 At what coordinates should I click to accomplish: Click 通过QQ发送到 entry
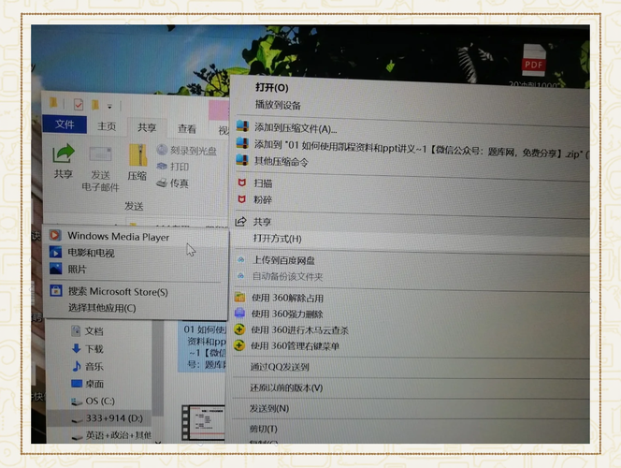(280, 367)
